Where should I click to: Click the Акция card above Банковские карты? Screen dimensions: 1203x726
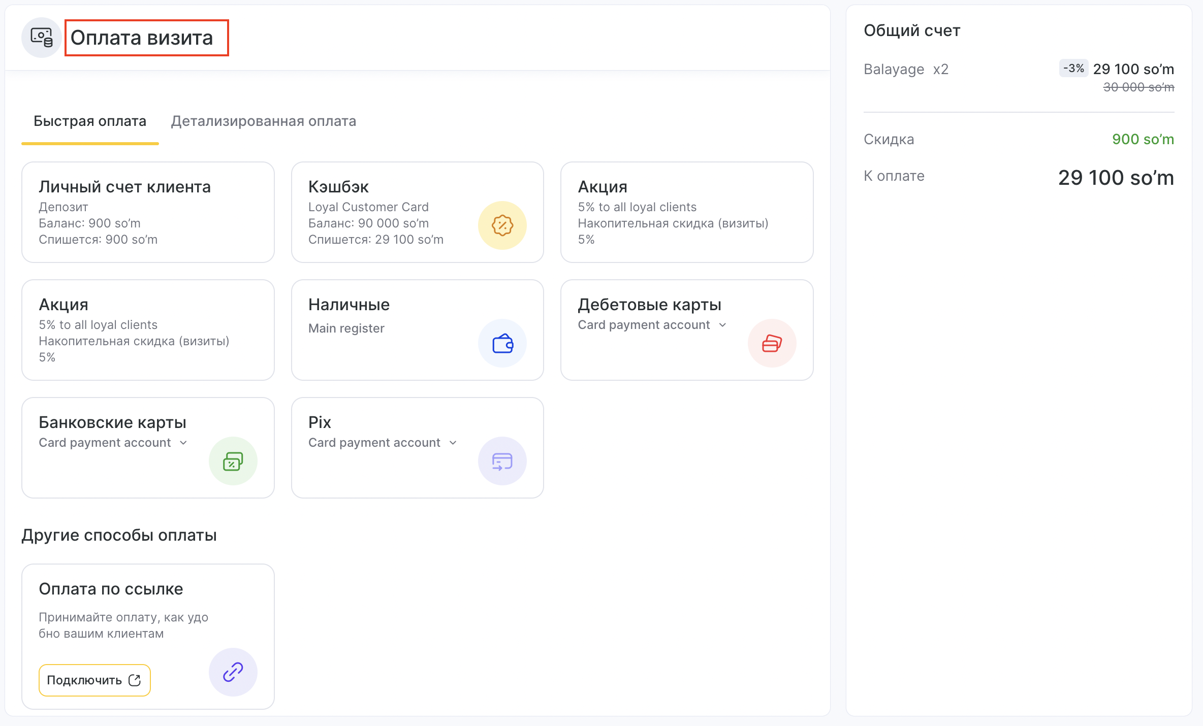point(148,330)
